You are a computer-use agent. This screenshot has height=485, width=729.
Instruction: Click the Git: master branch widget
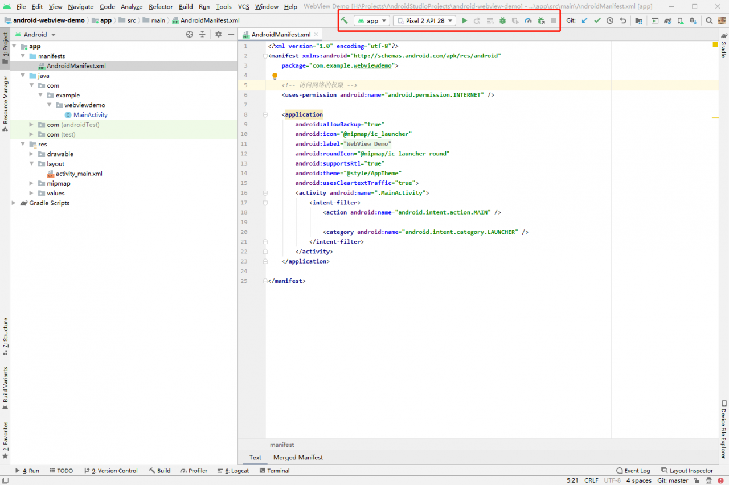[673, 480]
